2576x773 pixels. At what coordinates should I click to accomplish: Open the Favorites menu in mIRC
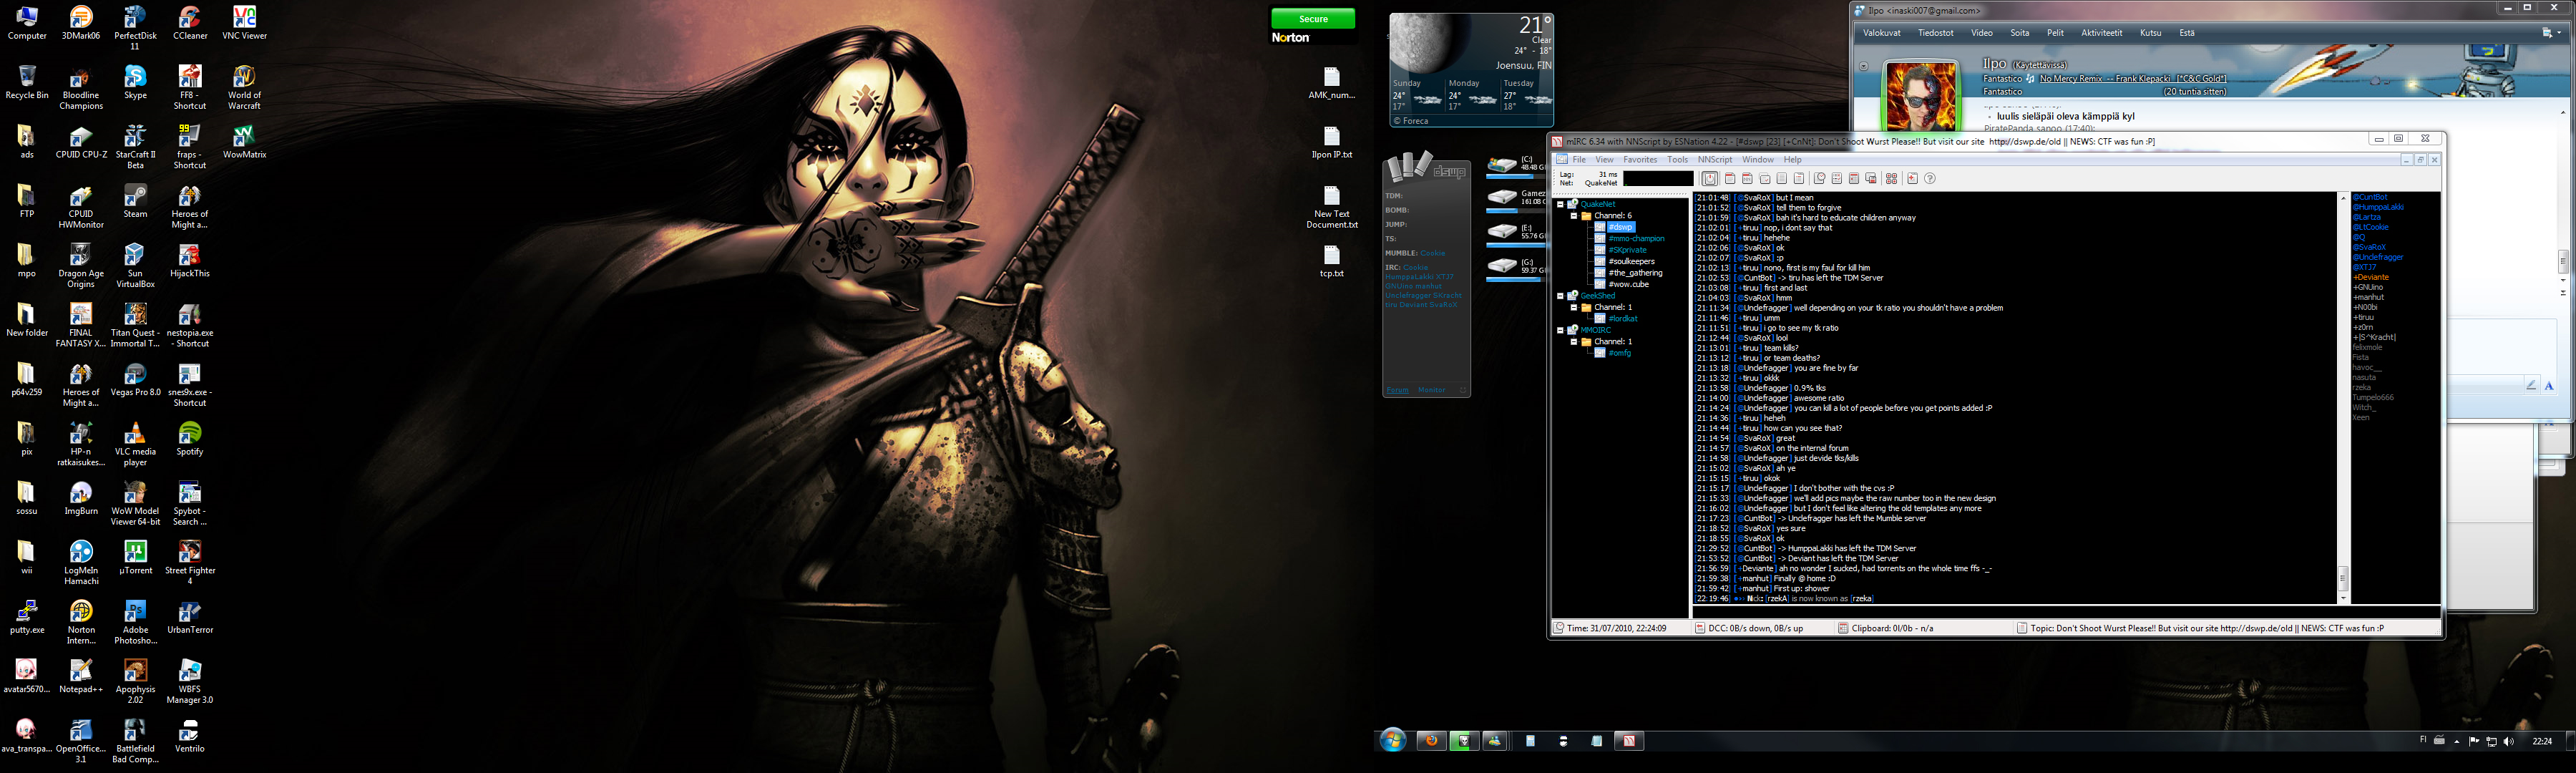click(1639, 160)
